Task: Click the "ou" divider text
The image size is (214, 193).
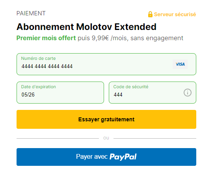Action: click(x=106, y=138)
